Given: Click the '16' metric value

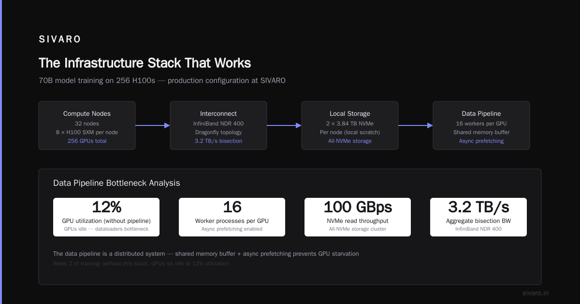Looking at the screenshot, I should coord(232,207).
